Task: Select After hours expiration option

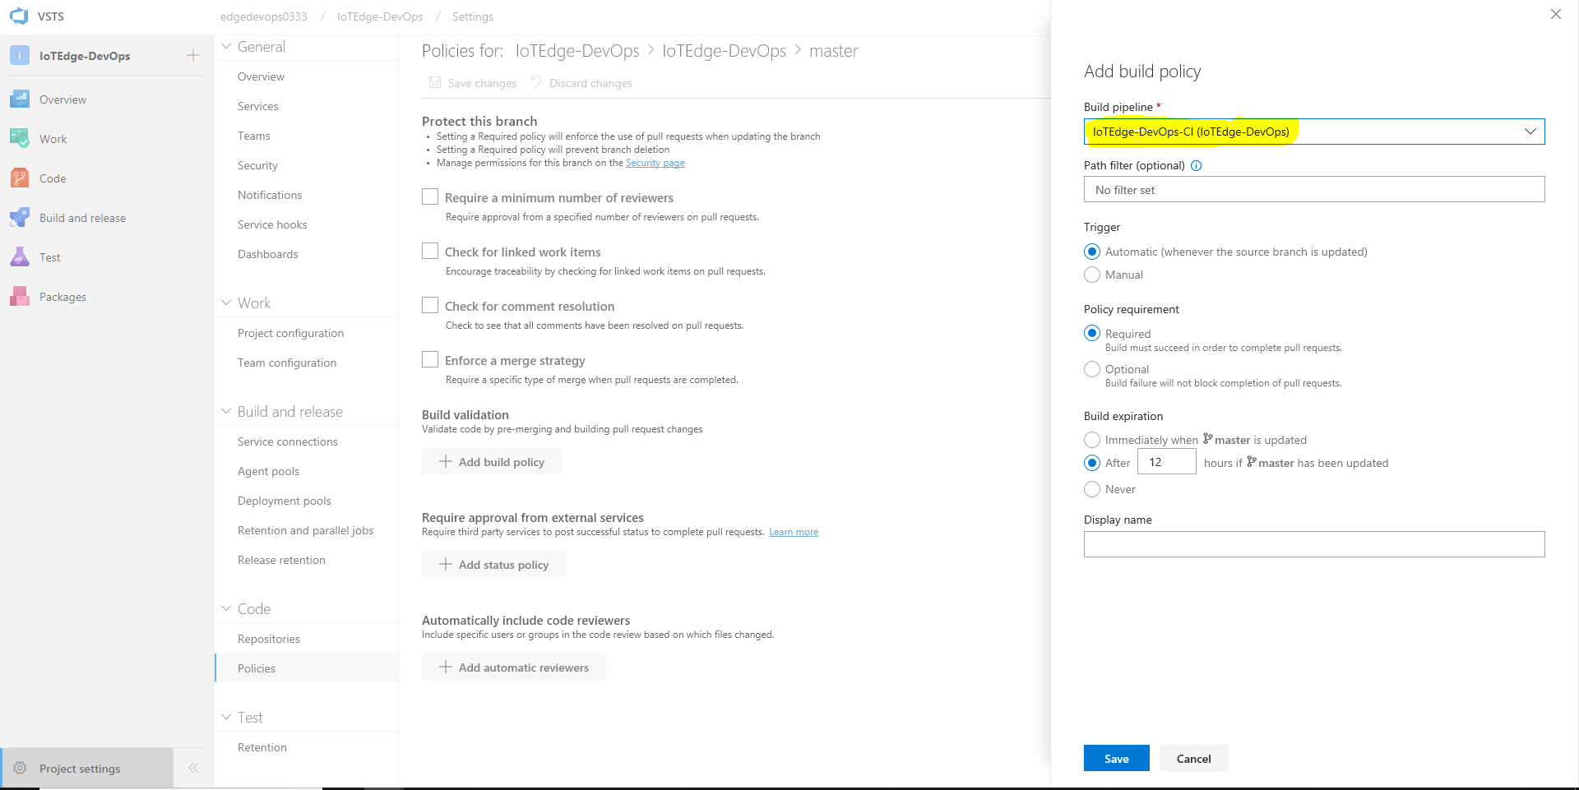Action: (x=1092, y=463)
